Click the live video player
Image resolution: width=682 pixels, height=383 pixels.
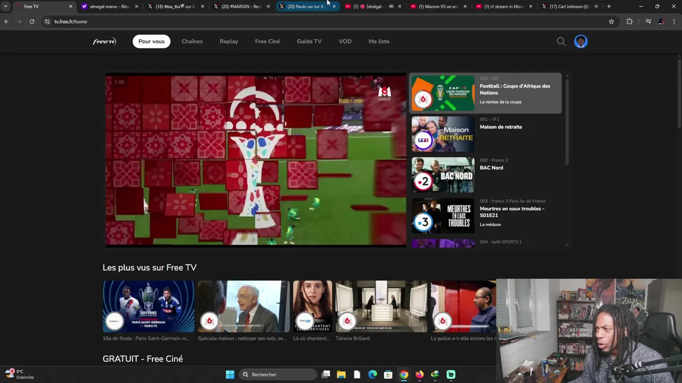pos(256,160)
